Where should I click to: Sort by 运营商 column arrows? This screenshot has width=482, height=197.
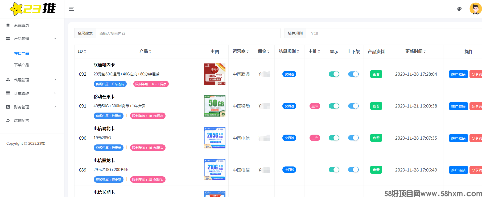[248, 51]
